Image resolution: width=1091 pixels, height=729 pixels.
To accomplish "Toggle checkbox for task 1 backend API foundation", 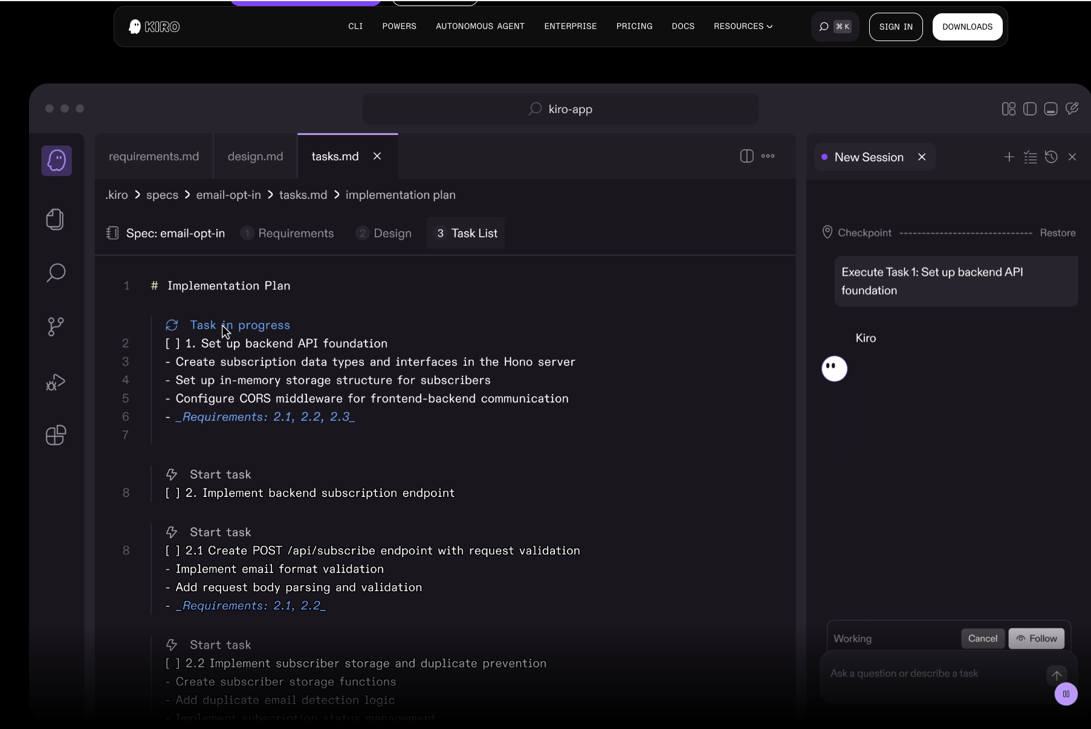I will 173,344.
